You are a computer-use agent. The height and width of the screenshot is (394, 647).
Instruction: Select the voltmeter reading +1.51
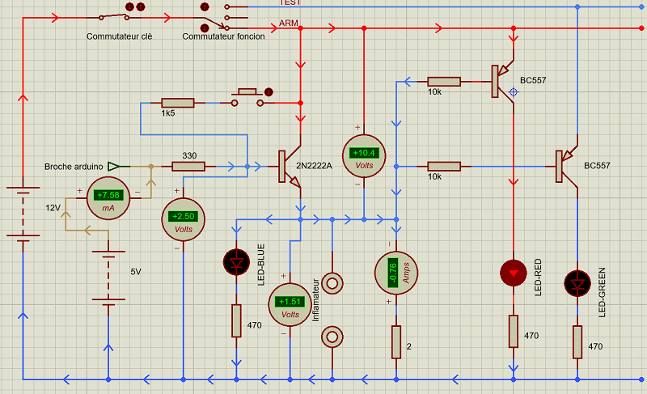[290, 305]
